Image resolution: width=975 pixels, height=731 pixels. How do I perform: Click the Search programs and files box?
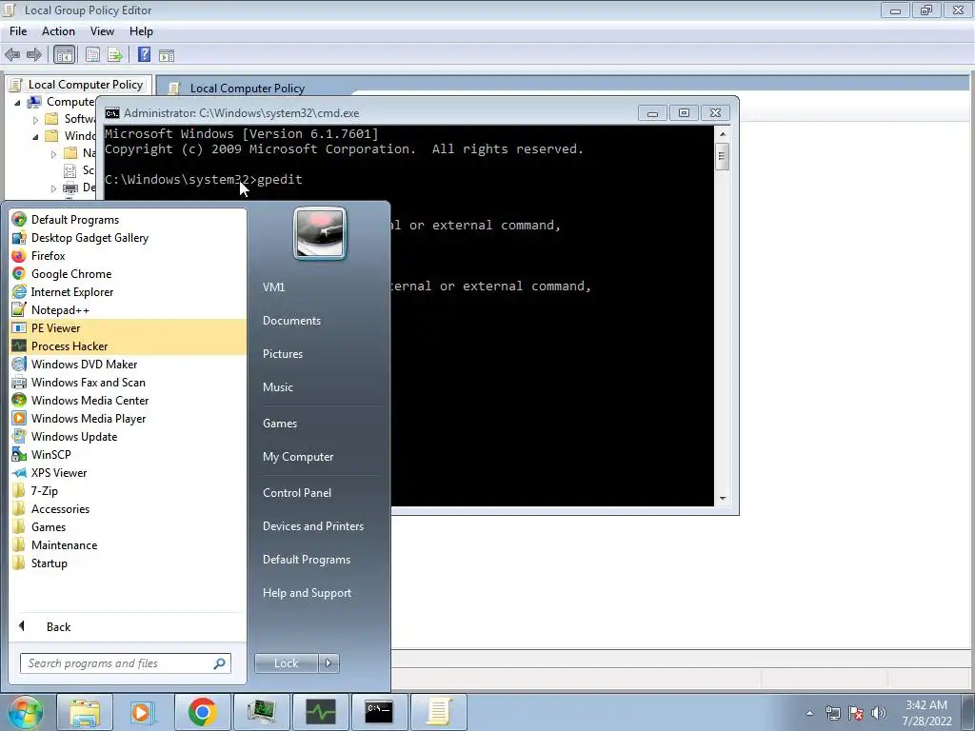[125, 663]
